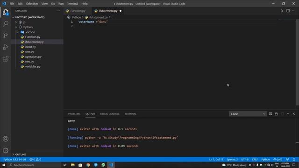Open the Selection menu
The image size is (299, 168).
32,4
